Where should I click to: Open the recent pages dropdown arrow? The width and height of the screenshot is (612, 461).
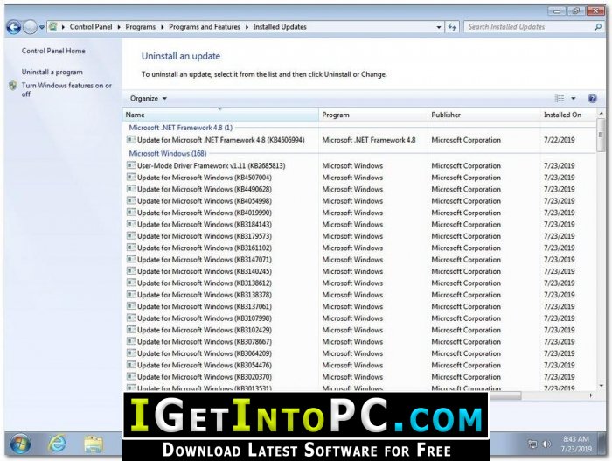(x=41, y=27)
